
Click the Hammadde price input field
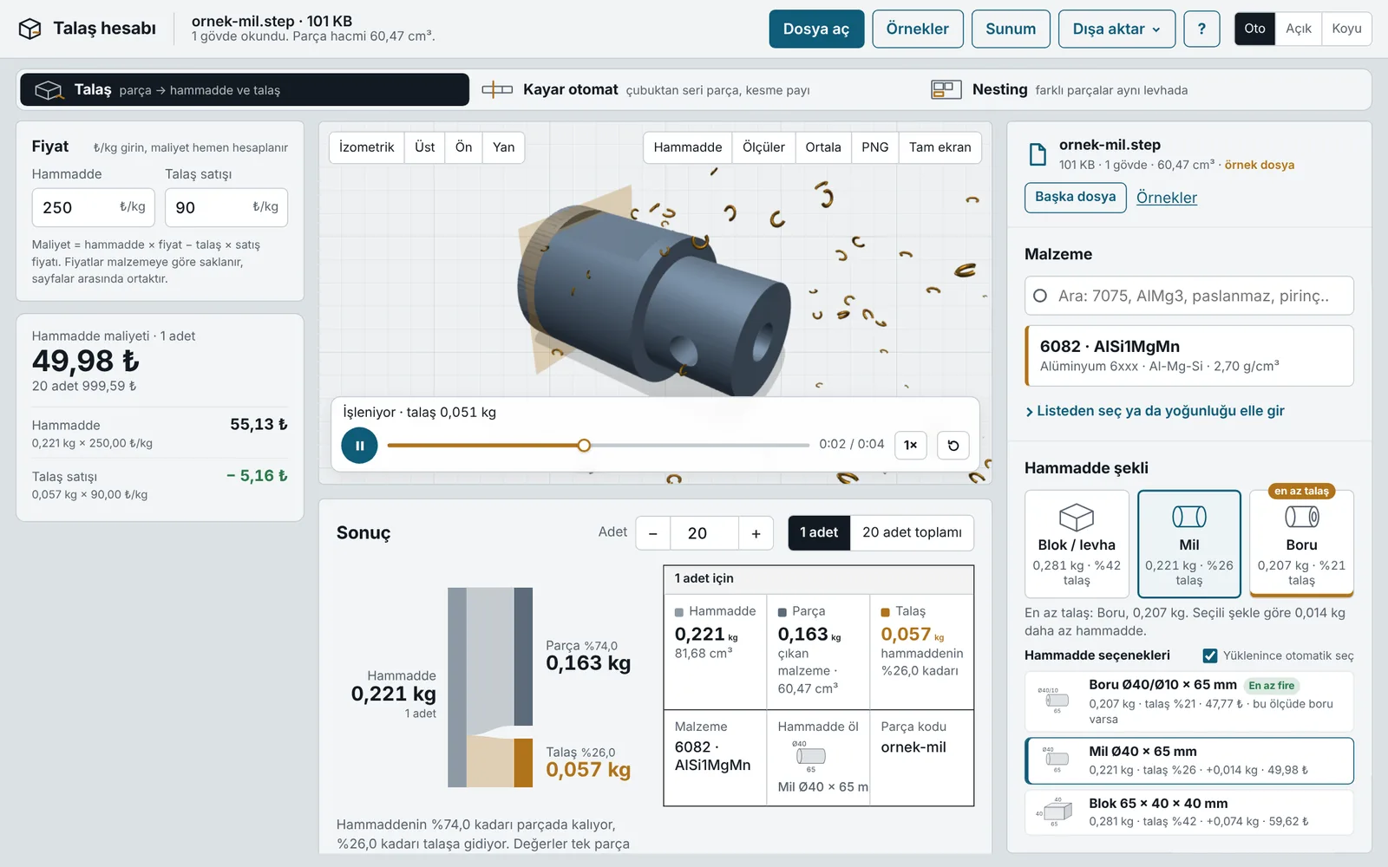[x=94, y=207]
